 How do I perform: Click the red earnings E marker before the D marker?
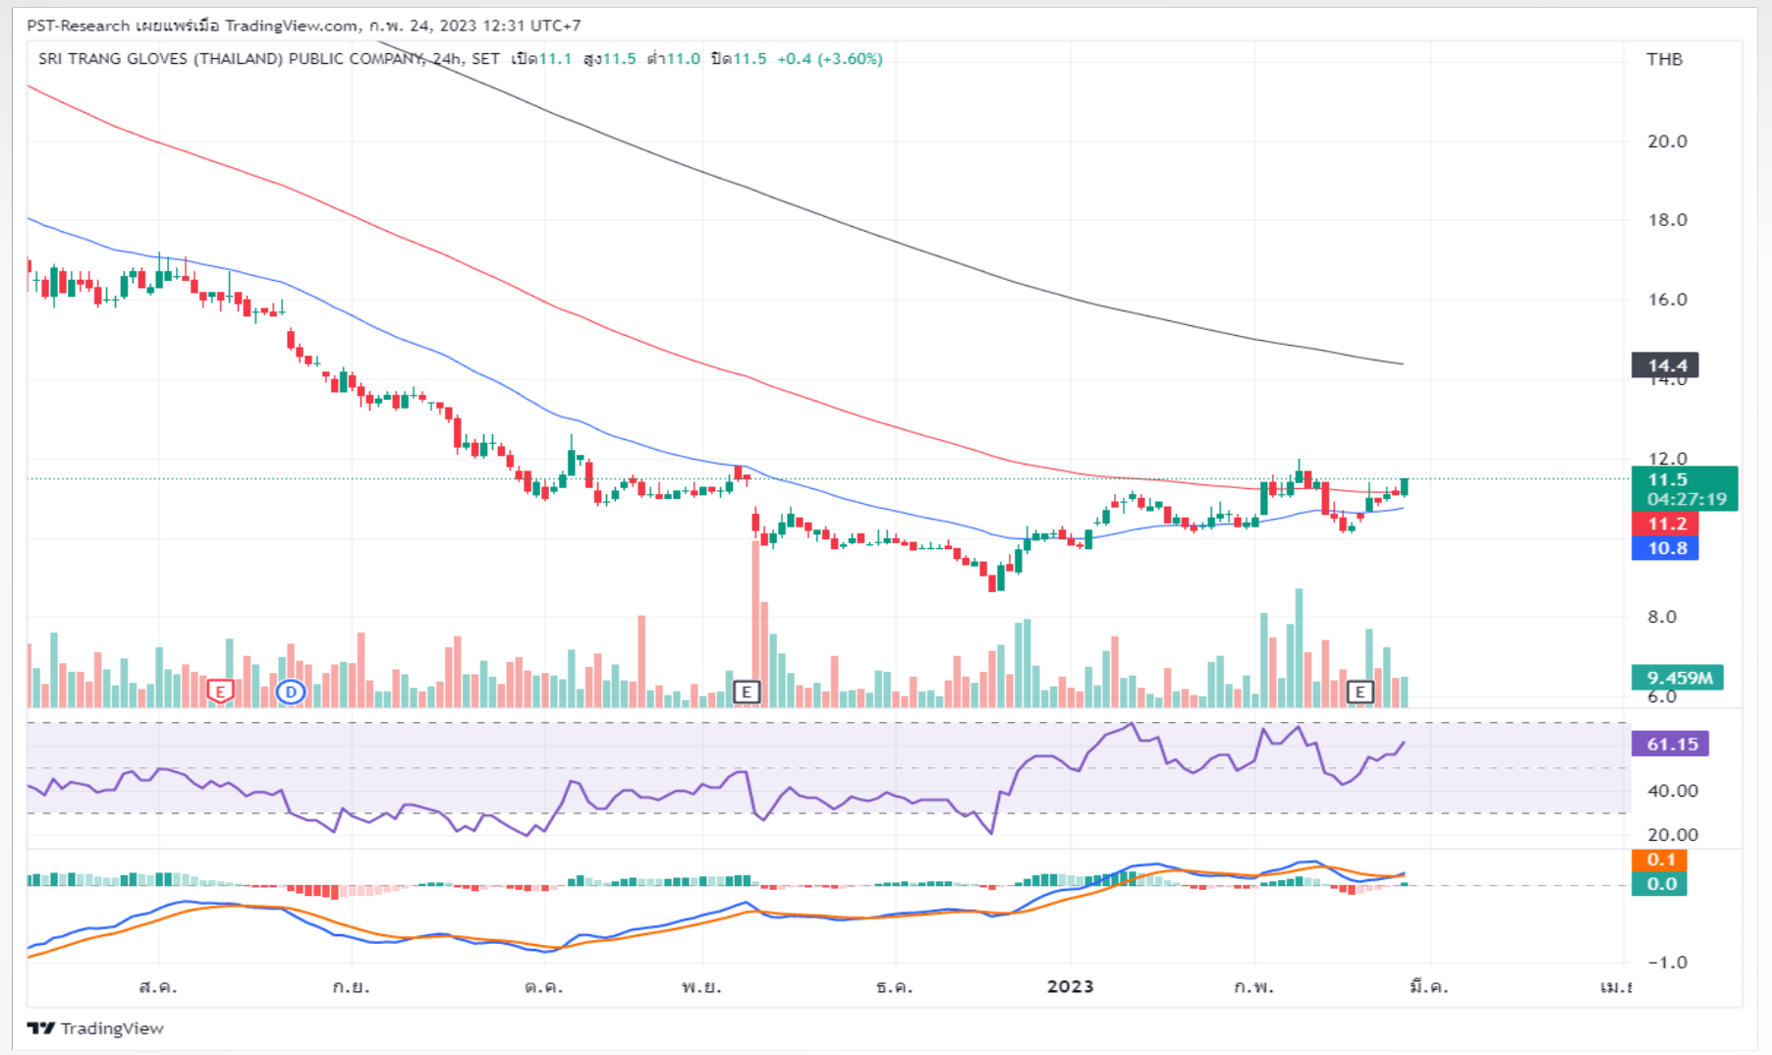point(220,692)
